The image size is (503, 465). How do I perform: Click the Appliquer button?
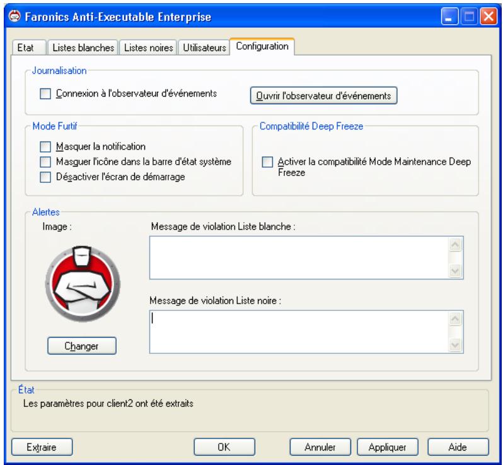coord(388,447)
